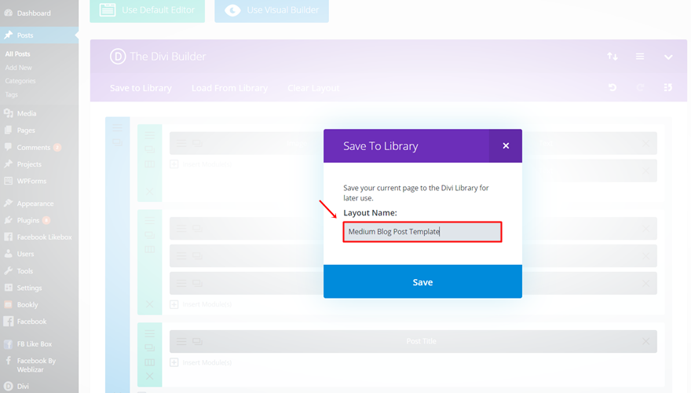This screenshot has height=393, width=691.
Task: Click Use Default Editor button
Action: tap(147, 10)
